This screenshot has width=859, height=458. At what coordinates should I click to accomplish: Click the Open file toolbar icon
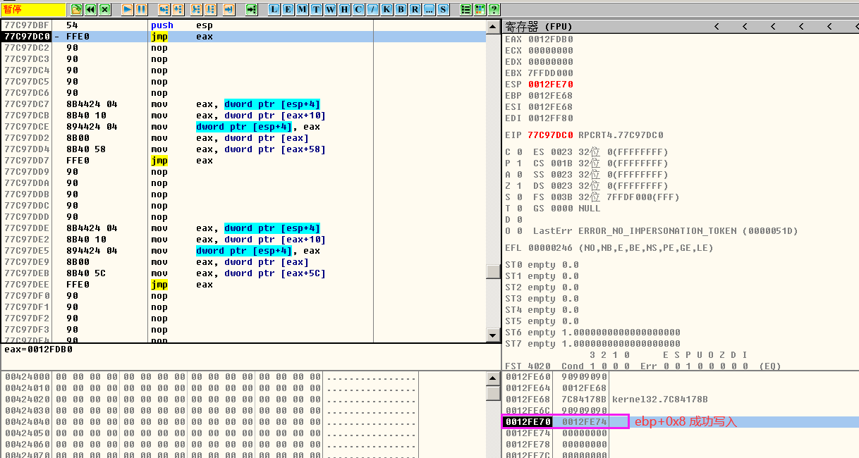point(76,9)
